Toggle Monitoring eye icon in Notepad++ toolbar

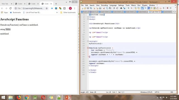(164, 8)
